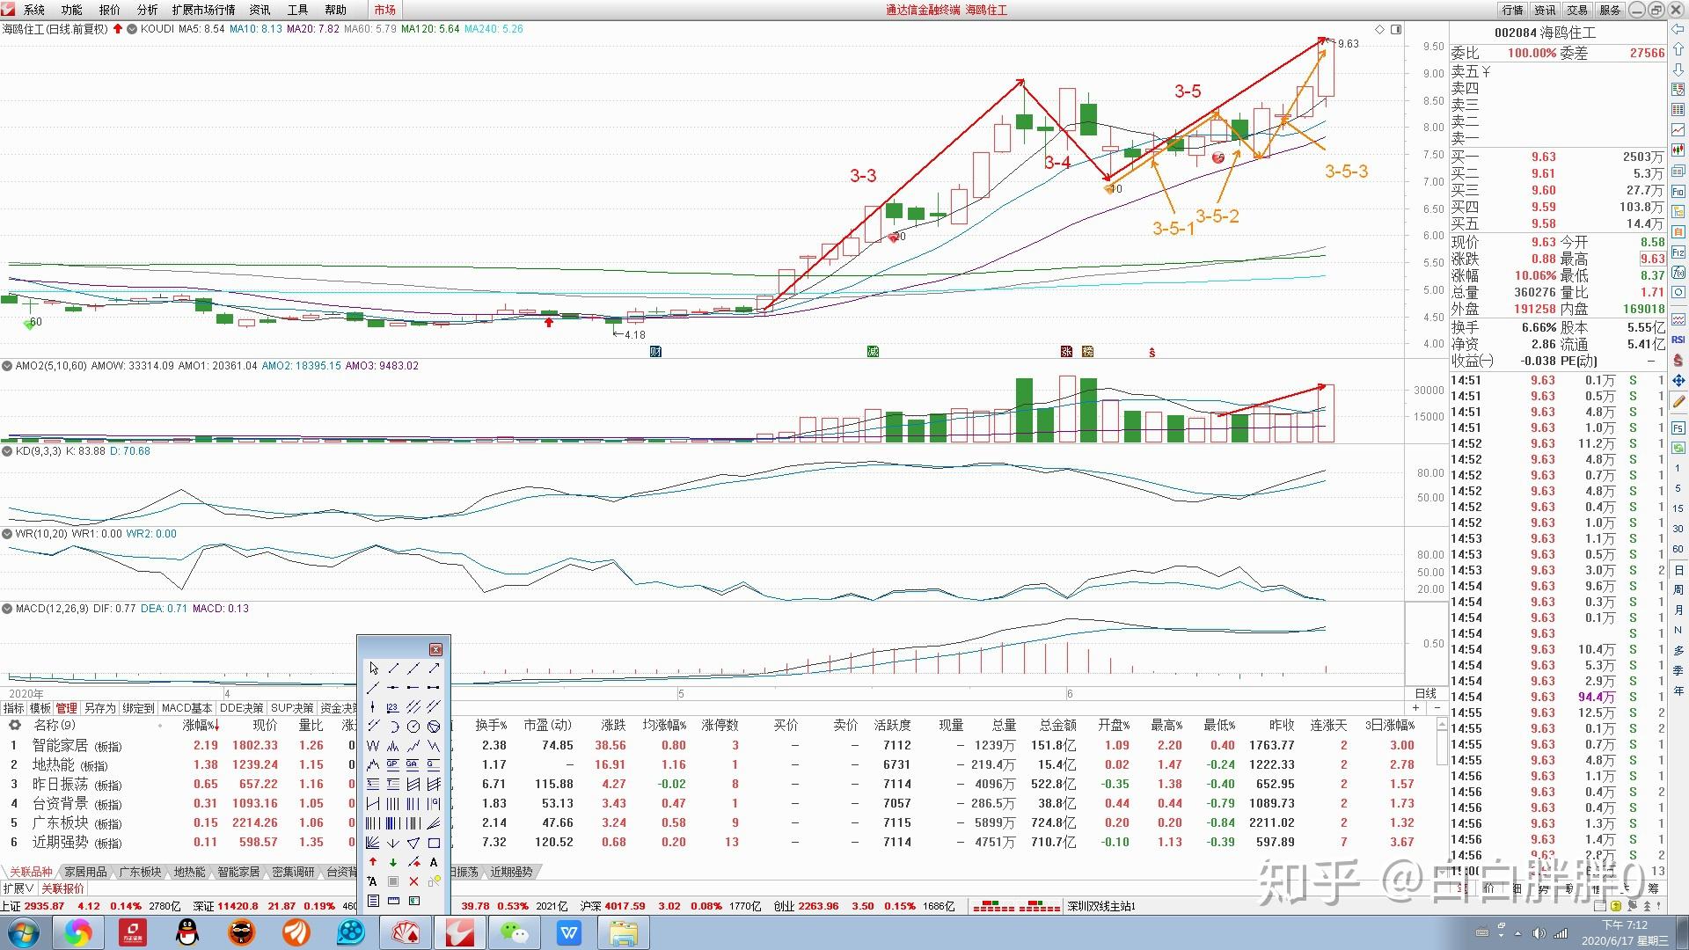Open the 分析 menu
Viewport: 1689px width, 950px height.
click(x=147, y=10)
